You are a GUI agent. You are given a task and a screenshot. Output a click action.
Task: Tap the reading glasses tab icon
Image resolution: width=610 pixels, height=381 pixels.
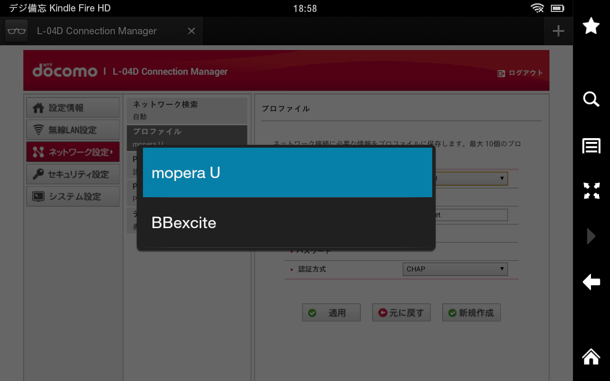(x=17, y=31)
